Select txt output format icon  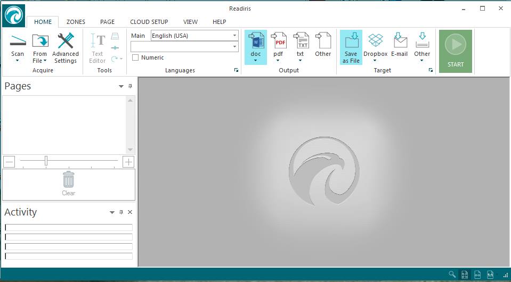pos(301,40)
